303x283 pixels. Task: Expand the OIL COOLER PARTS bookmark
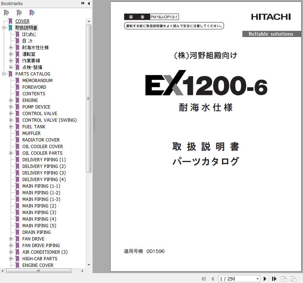(x=11, y=153)
